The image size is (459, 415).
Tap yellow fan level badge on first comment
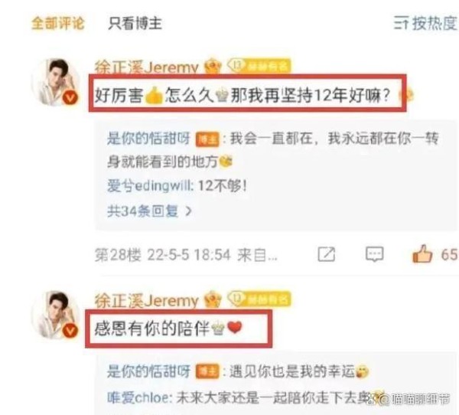[259, 66]
